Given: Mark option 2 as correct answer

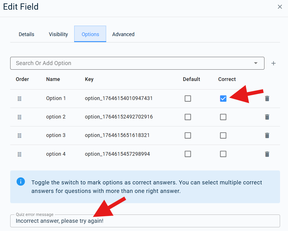Looking at the screenshot, I should click(223, 117).
